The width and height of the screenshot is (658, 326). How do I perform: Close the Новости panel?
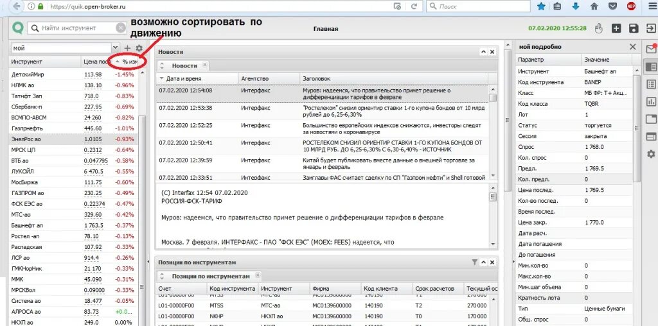492,52
